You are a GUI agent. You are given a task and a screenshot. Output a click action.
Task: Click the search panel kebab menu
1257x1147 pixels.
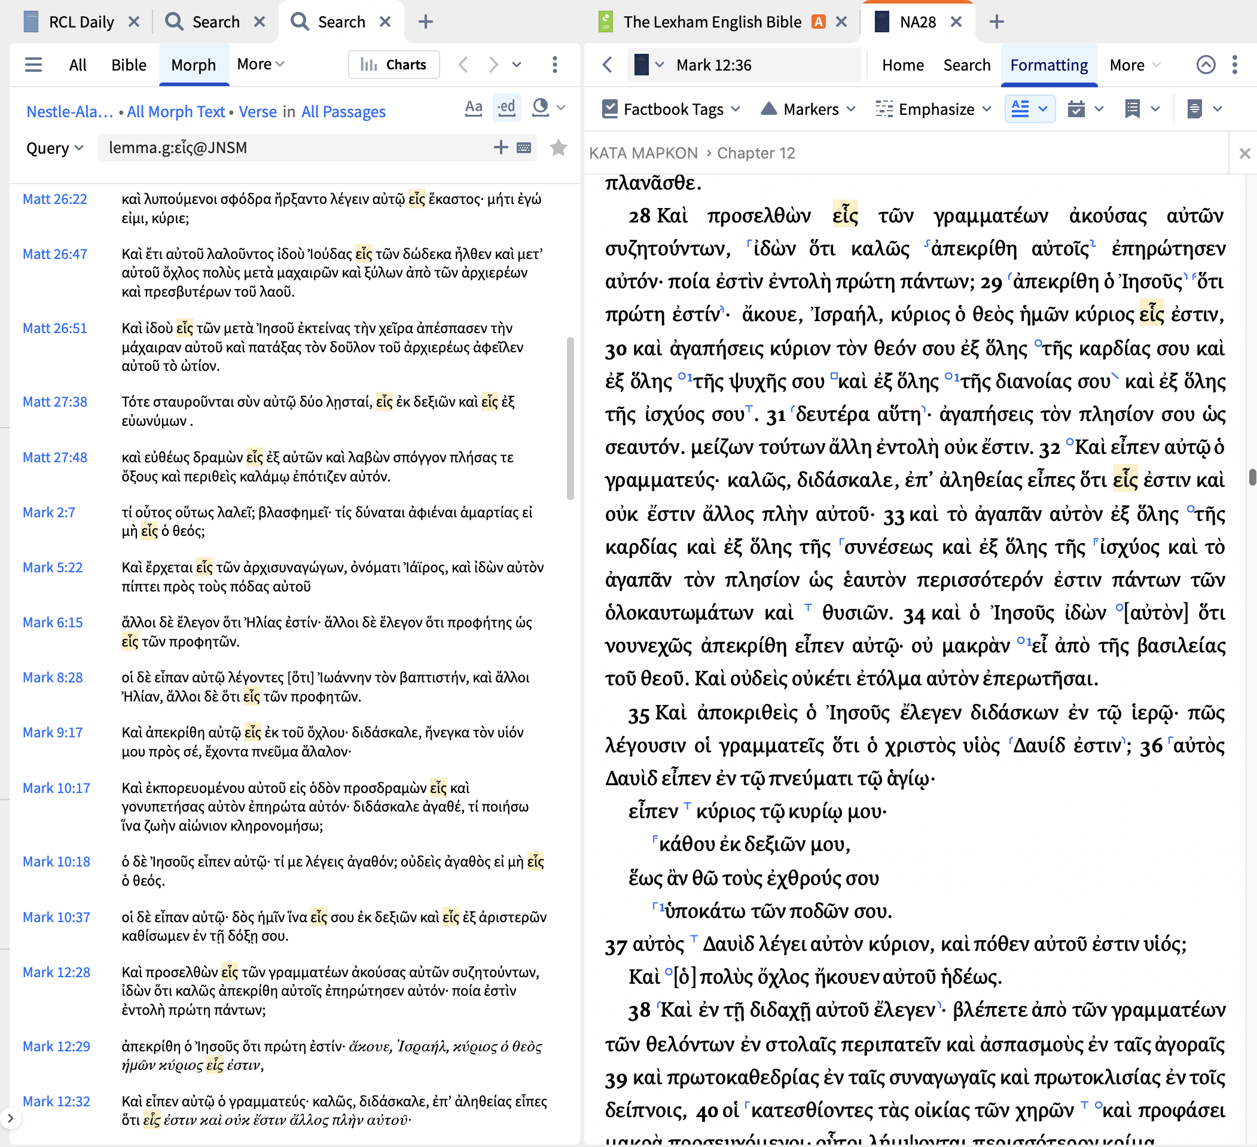[x=554, y=65]
